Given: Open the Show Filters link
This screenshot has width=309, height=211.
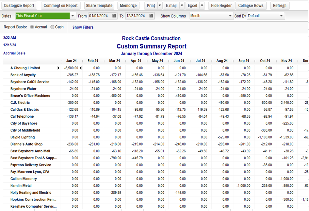Looking at the screenshot, I should click(83, 27).
